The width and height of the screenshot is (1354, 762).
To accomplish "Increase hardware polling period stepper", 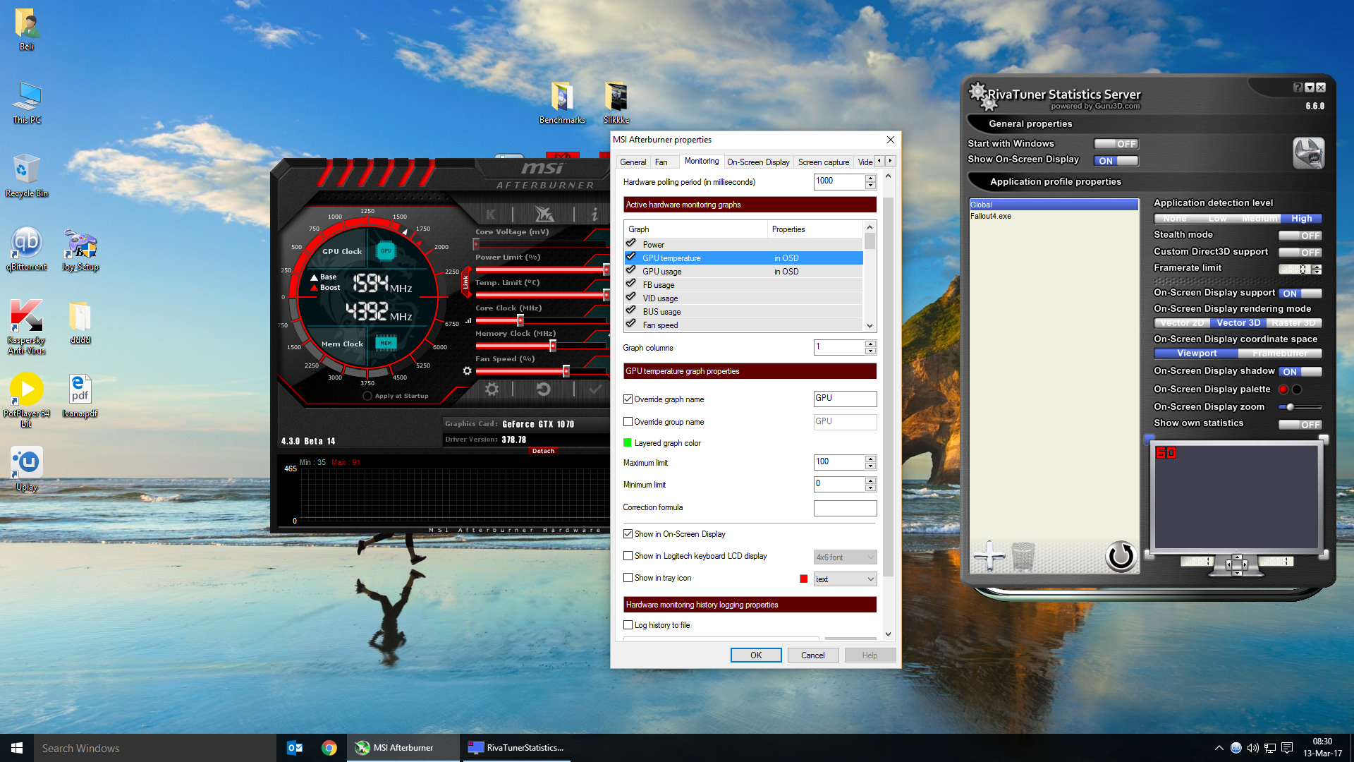I will coord(871,178).
